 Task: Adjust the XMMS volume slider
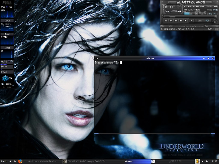(x=191, y=14)
